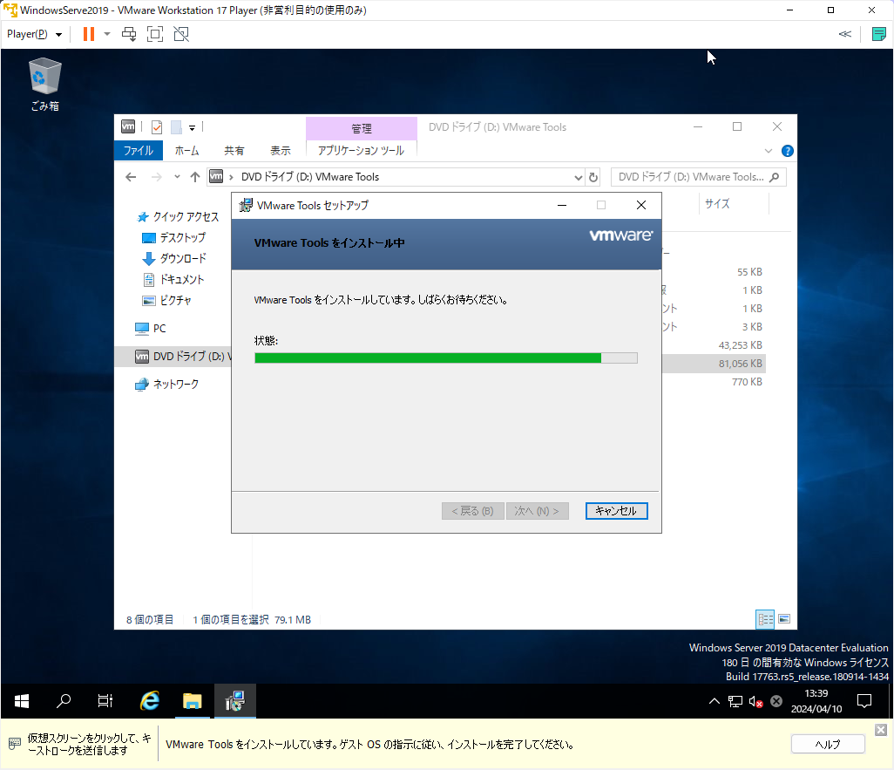The width and height of the screenshot is (894, 770).
Task: Click the network tray icon
Action: click(x=735, y=701)
